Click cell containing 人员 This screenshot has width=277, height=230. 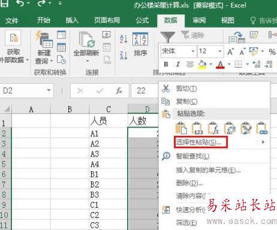[109, 121]
